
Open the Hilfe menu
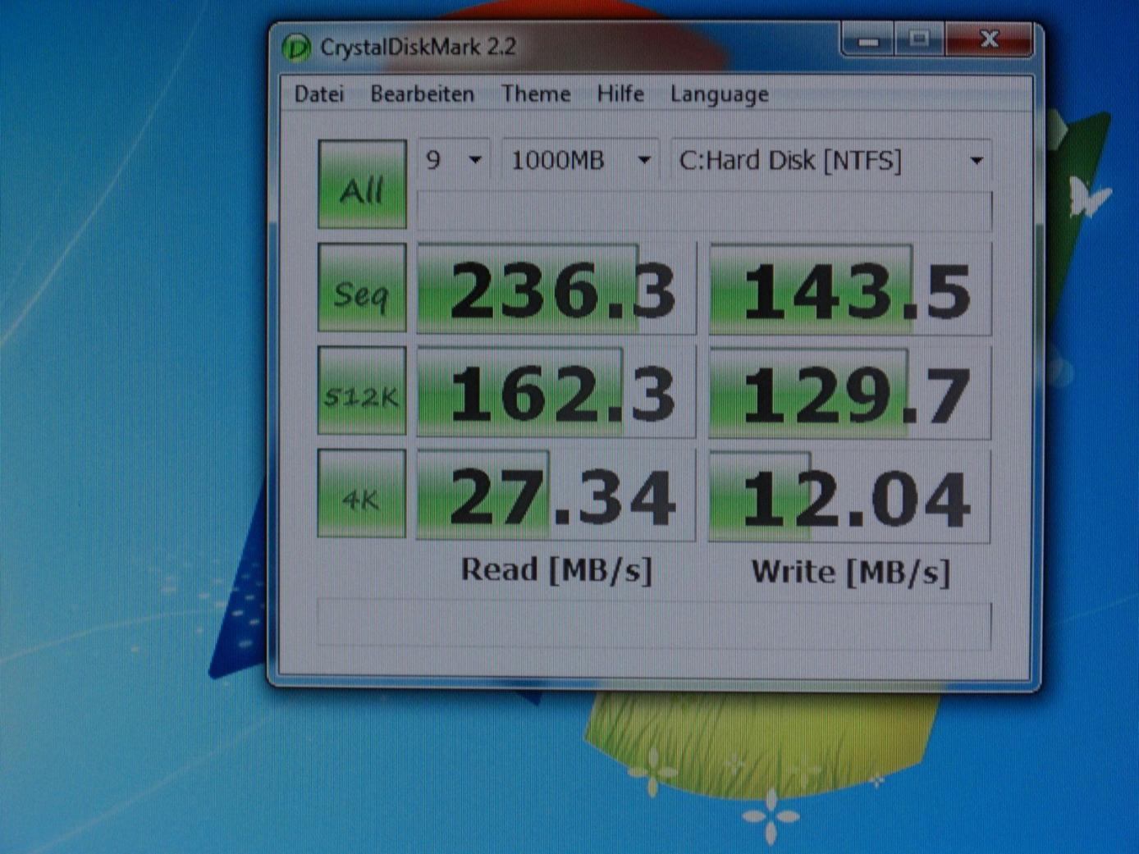[x=620, y=94]
